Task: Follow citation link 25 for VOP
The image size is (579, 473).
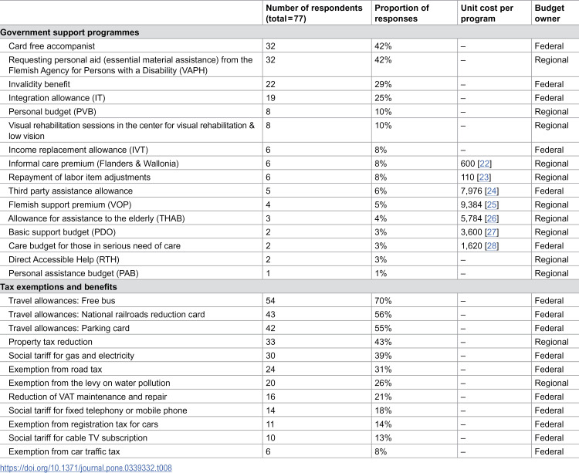Action: pos(492,204)
